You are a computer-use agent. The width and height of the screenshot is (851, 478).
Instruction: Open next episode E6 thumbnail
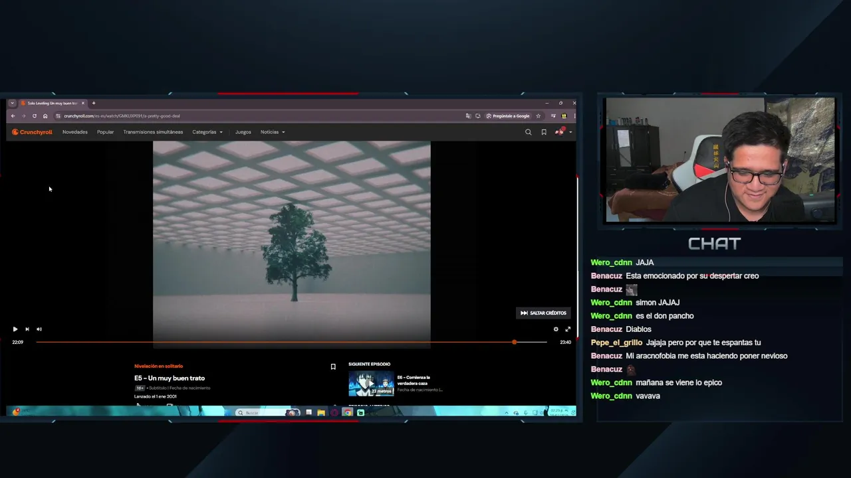click(371, 383)
